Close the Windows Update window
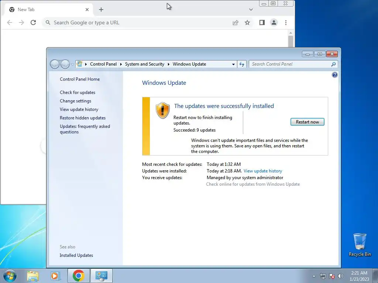Viewport: 378px width, 283px height. pyautogui.click(x=332, y=54)
